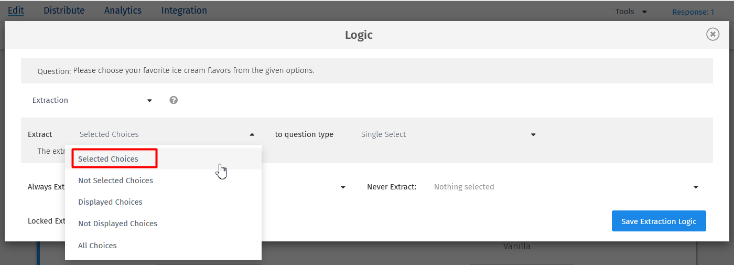The width and height of the screenshot is (734, 265).
Task: Close the Logic dialog
Action: [x=713, y=34]
